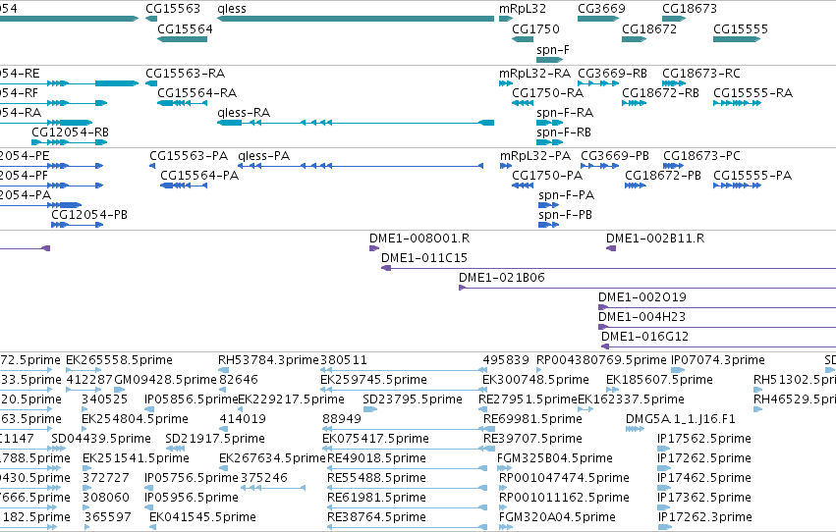The width and height of the screenshot is (836, 532).
Task: Click protein label spn-F-PA
Action: [566, 195]
